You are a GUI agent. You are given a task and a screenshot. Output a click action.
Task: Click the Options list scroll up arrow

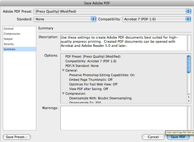coord(189,97)
